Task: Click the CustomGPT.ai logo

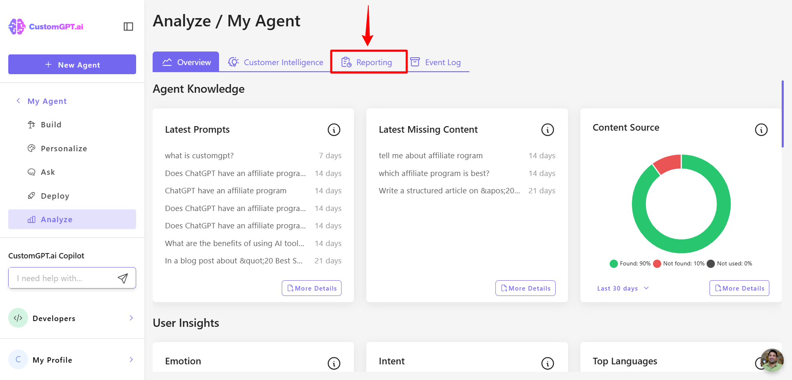Action: (x=46, y=26)
